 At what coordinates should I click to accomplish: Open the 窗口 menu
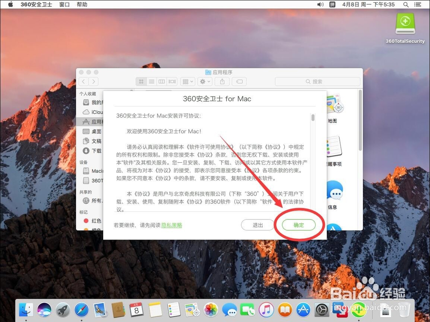pyautogui.click(x=64, y=4)
